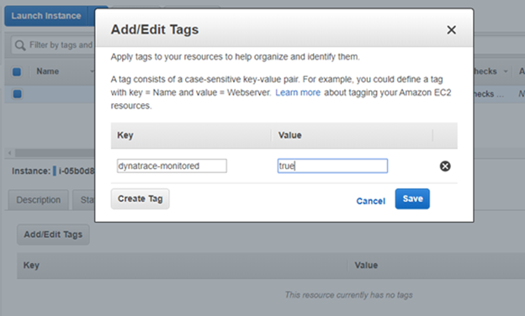The height and width of the screenshot is (316, 525).
Task: Toggle the select-all instances checkbox
Action: (x=17, y=71)
